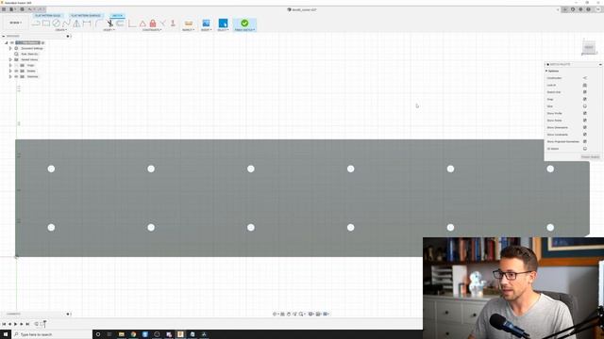Toggle the Show Profile checkbox

pos(585,113)
